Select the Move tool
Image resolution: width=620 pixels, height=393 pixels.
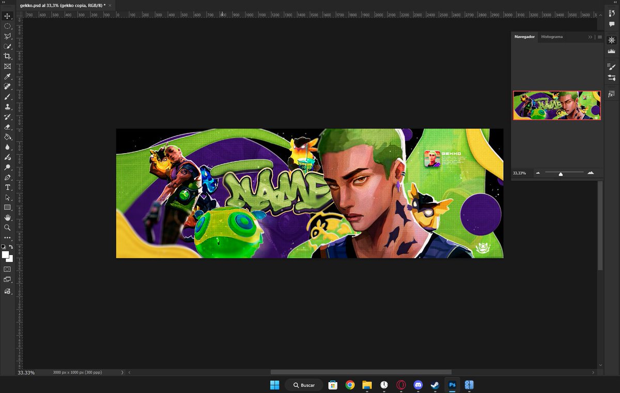(7, 16)
